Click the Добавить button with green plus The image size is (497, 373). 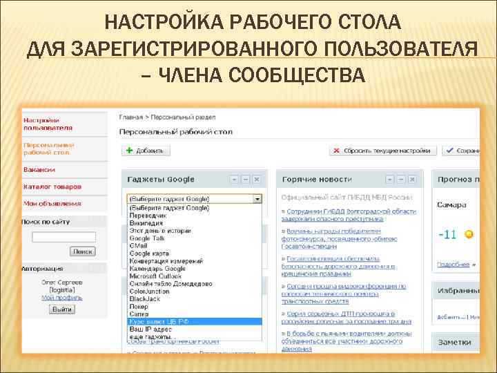[146, 151]
